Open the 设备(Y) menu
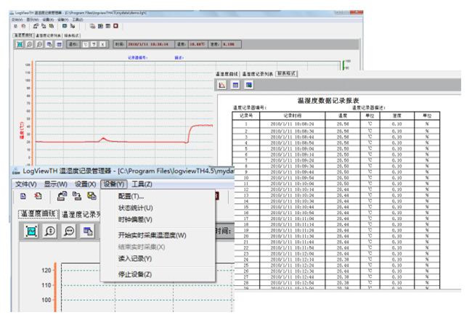The width and height of the screenshot is (472, 320). (114, 184)
